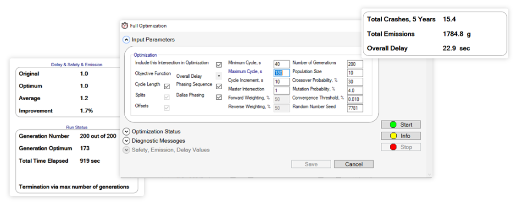Expand the Diagnostic Messages section

tap(126, 140)
